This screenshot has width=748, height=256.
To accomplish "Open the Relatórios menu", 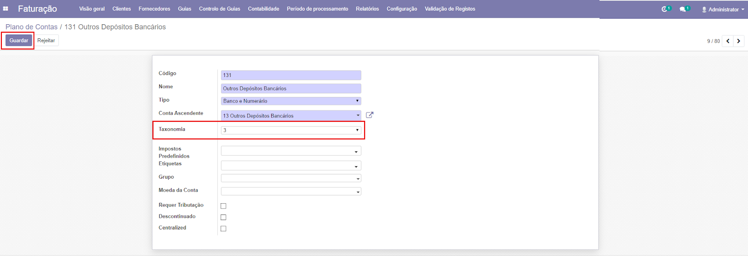I will (x=367, y=9).
